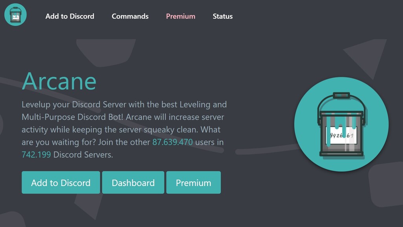The image size is (403, 227).
Task: Go to the Commands navigation item
Action: [x=130, y=16]
